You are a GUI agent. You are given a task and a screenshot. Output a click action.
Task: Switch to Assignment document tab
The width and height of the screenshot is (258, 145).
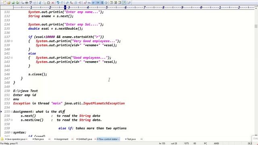point(62,139)
